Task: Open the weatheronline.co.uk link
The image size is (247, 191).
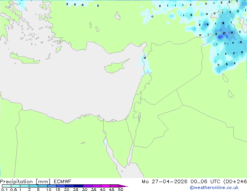Action: 214,187
